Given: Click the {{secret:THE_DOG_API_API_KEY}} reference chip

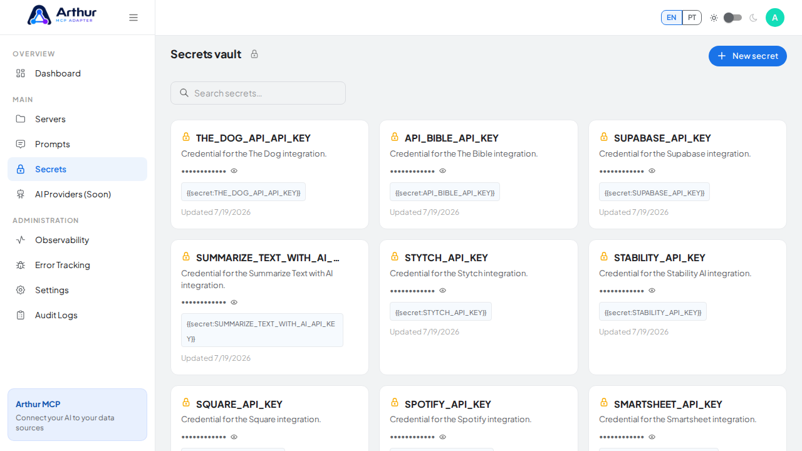Looking at the screenshot, I should tap(243, 192).
